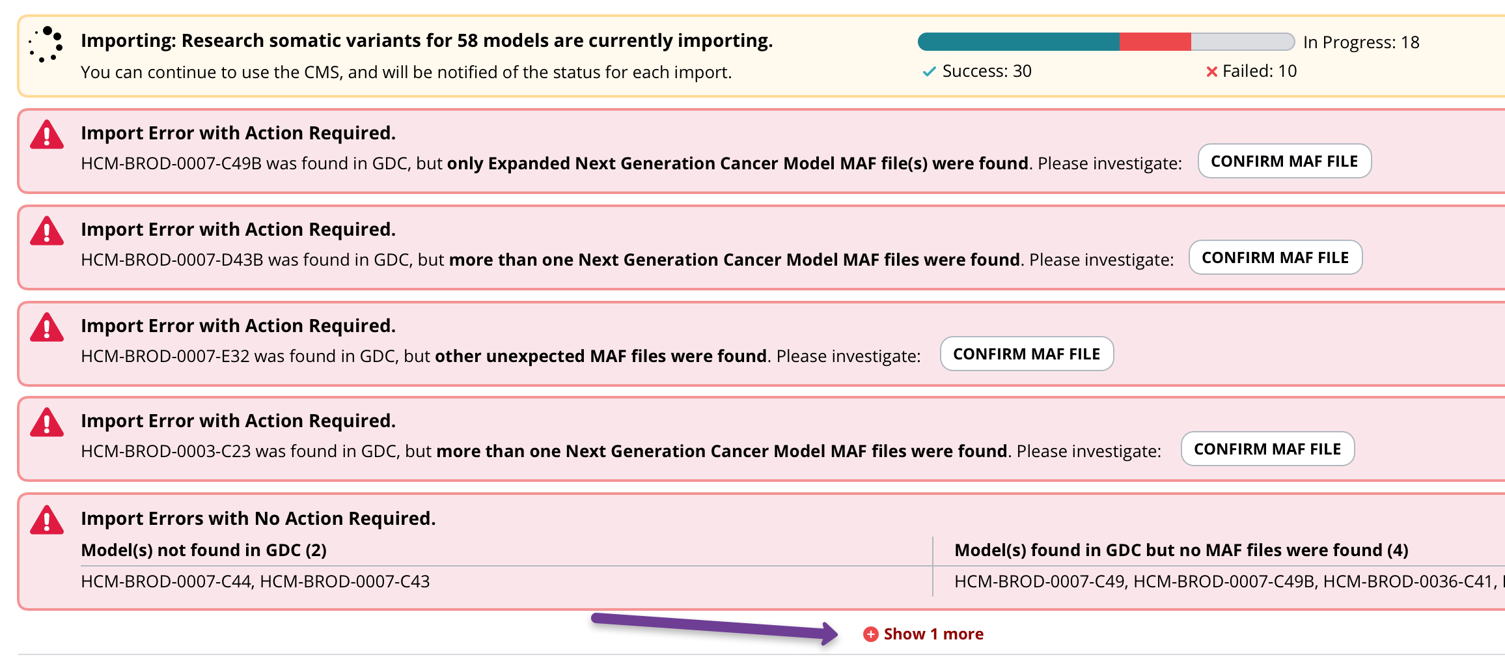The image size is (1505, 672).
Task: Click warning icon for HCM-BROD-0007-E32 error
Action: click(47, 327)
